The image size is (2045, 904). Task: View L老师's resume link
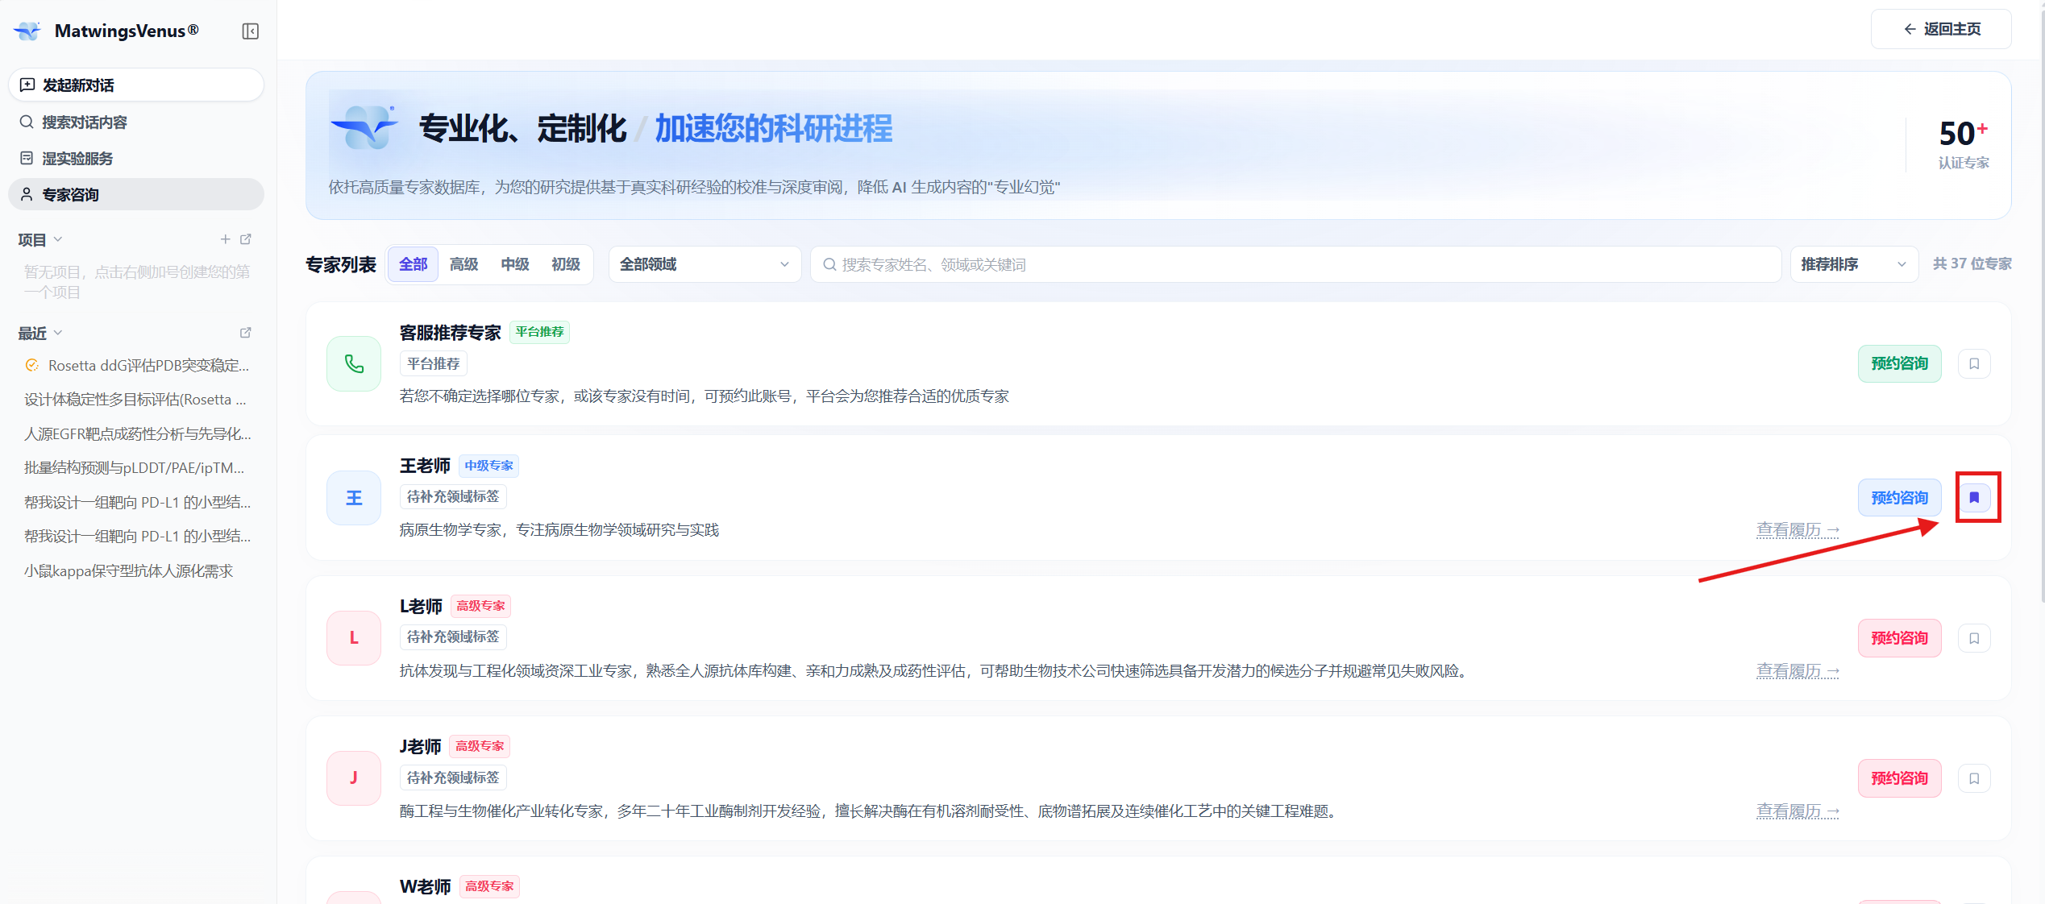tap(1797, 671)
